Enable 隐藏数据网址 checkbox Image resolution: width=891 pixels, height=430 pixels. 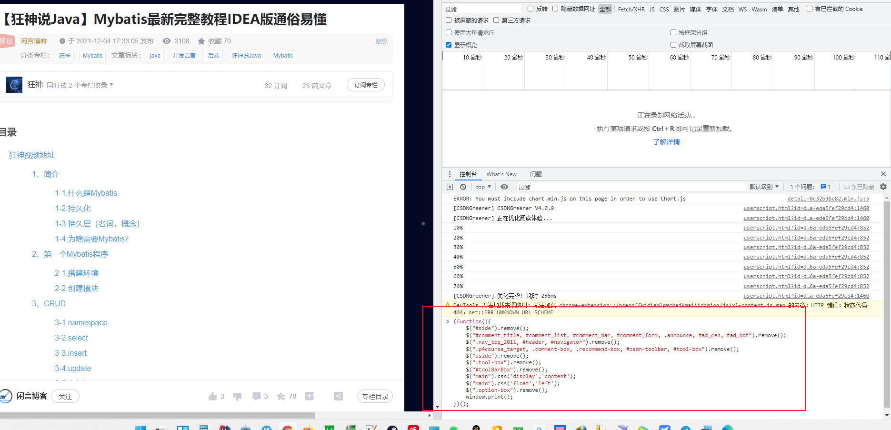pos(555,9)
